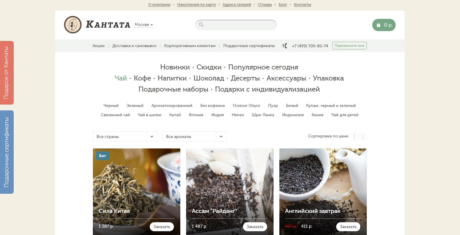This screenshot has height=235, width=460.
Task: Click the Кантата round logo emblem
Action: 73,25
